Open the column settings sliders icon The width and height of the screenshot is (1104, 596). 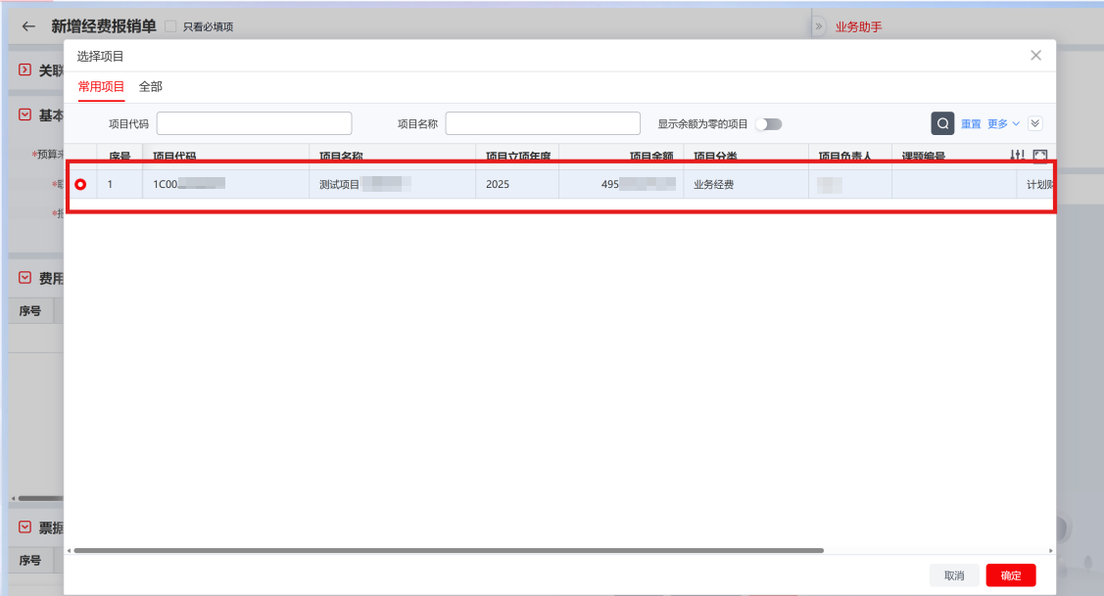[1017, 156]
